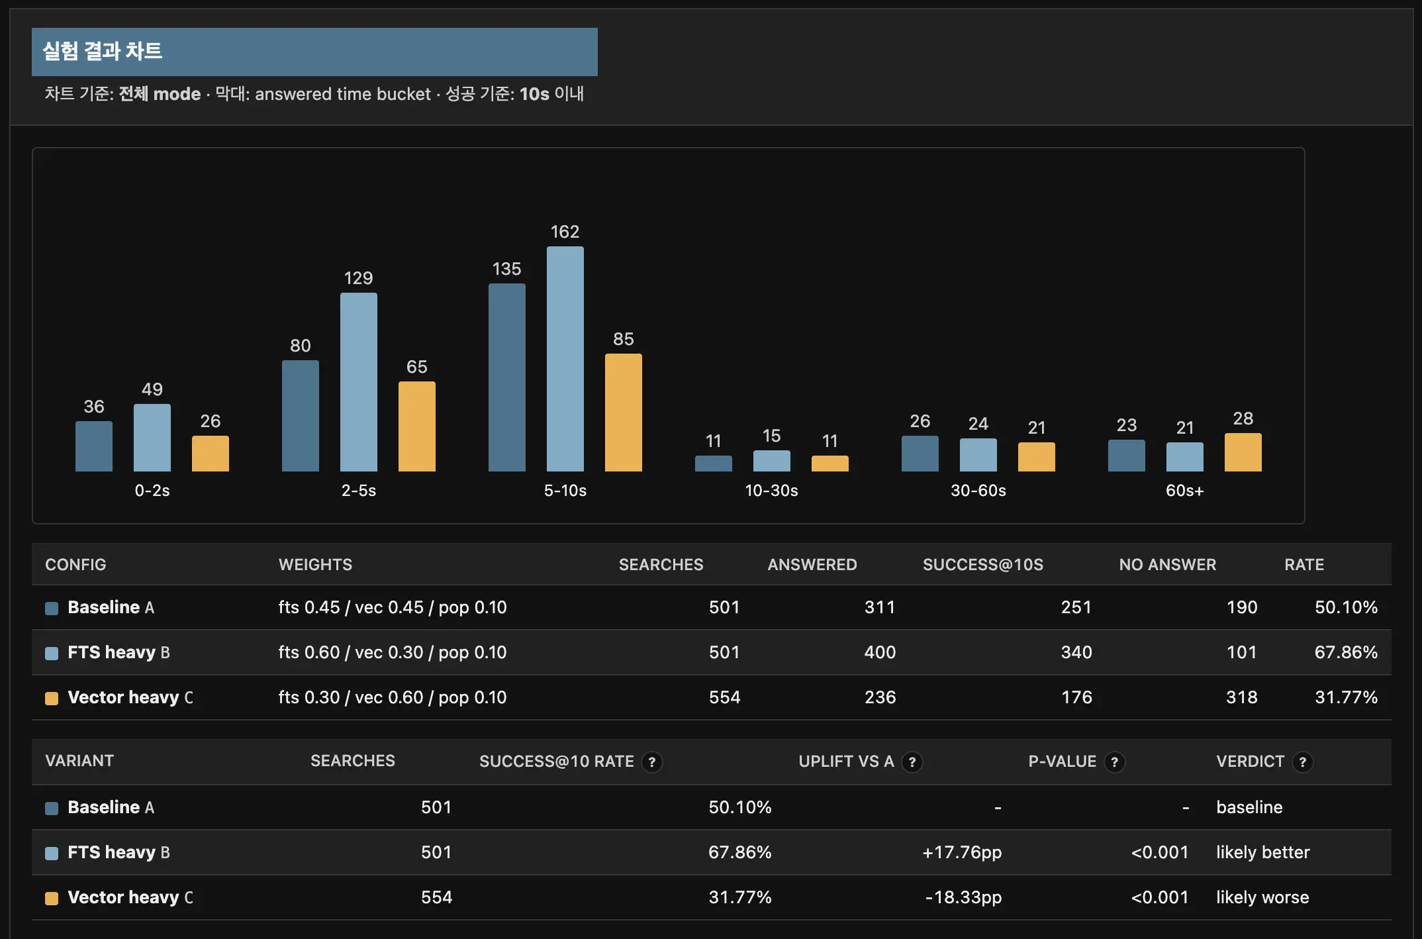Click the ANSWERED column header
Viewport: 1422px width, 939px height.
[812, 565]
